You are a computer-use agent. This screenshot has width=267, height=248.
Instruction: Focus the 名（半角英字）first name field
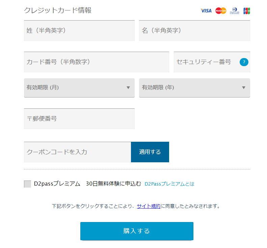click(194, 31)
